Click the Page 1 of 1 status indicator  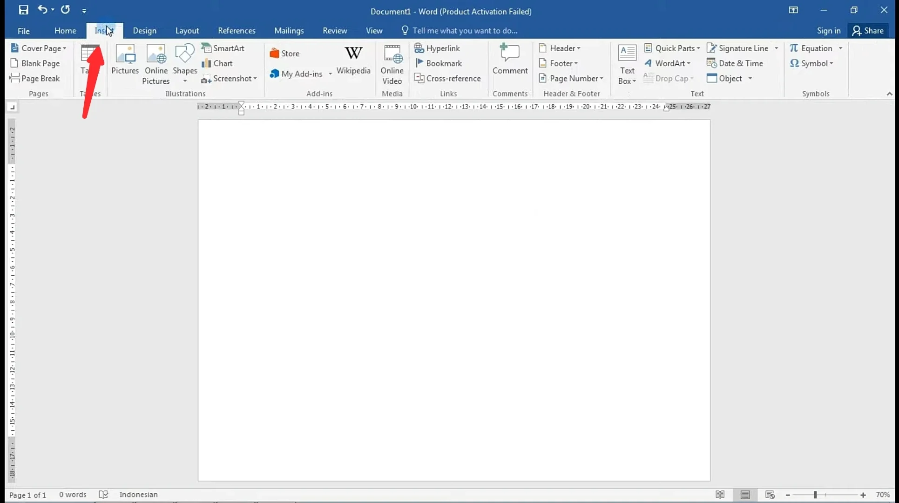click(27, 495)
